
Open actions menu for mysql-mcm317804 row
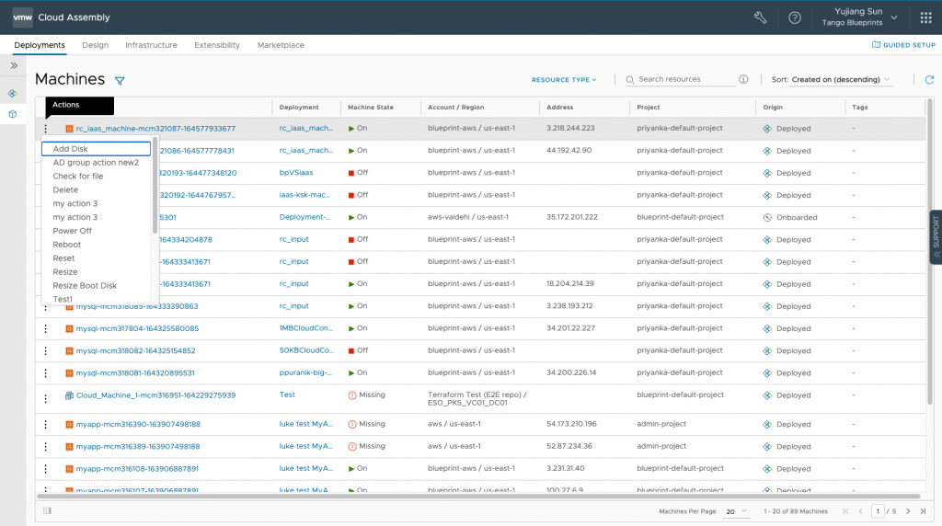(46, 328)
